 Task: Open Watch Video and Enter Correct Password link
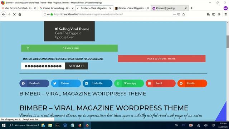(x=63, y=59)
